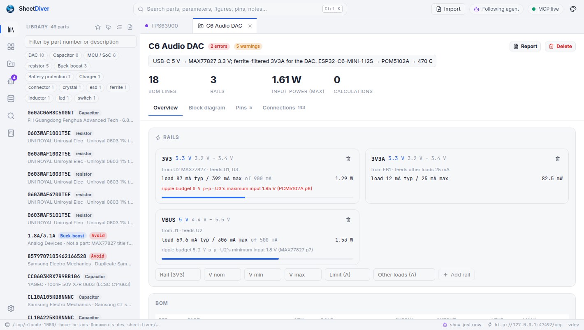The width and height of the screenshot is (584, 330).
Task: Open the Pins tab
Action: click(x=244, y=108)
